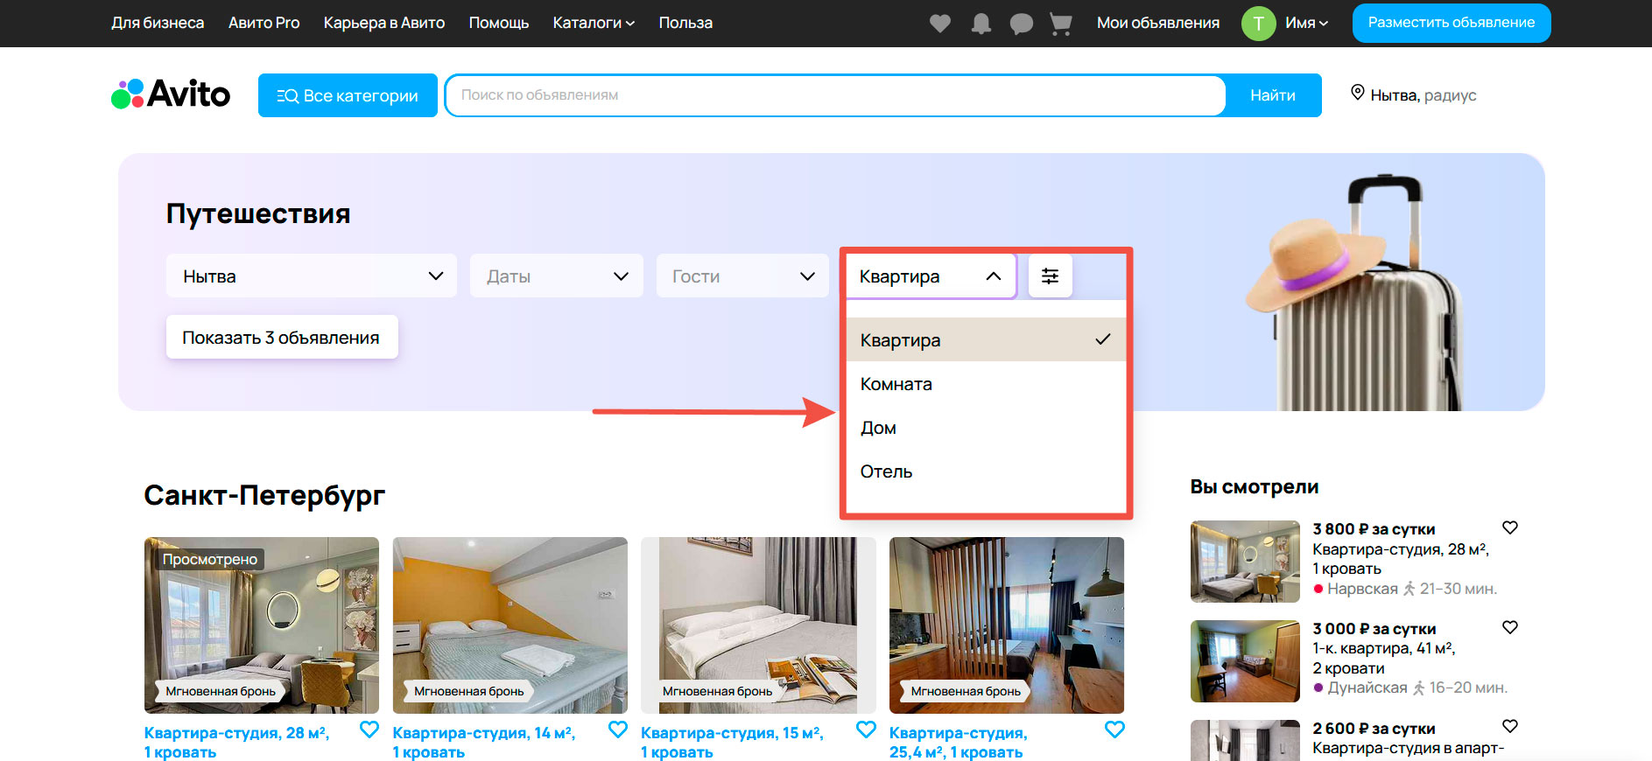Open Квартира-студия, 28 м², 1 кровать title link

(x=237, y=743)
